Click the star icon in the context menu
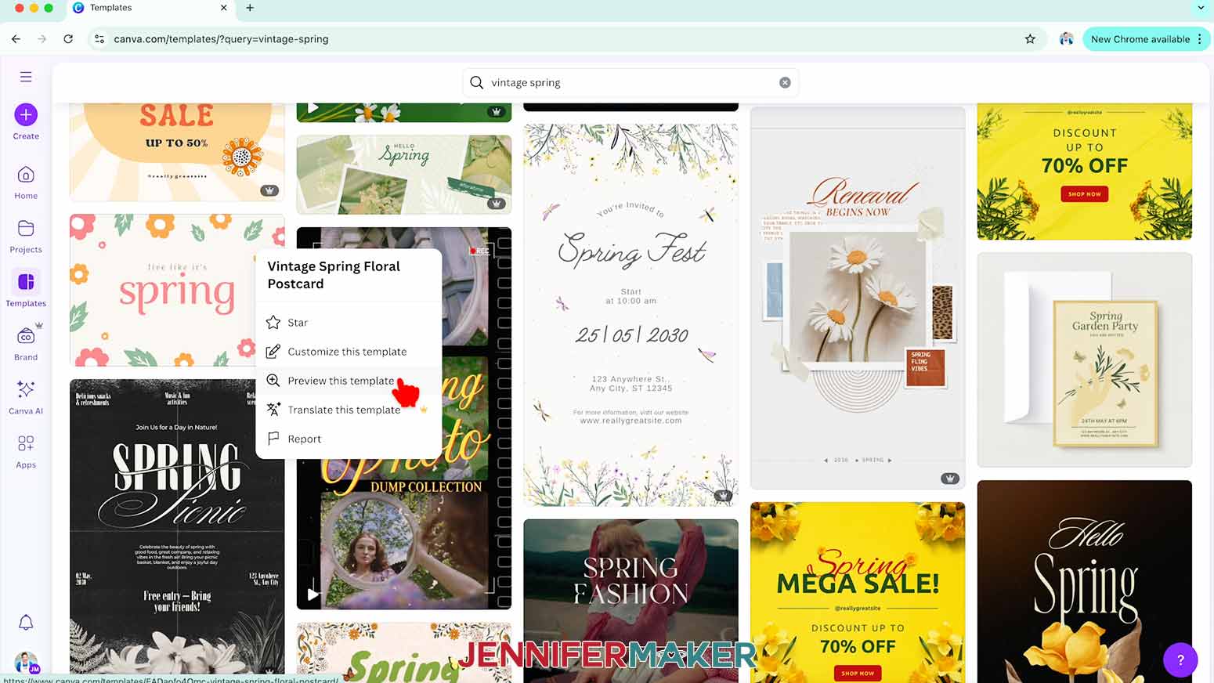The image size is (1214, 683). [x=273, y=323]
